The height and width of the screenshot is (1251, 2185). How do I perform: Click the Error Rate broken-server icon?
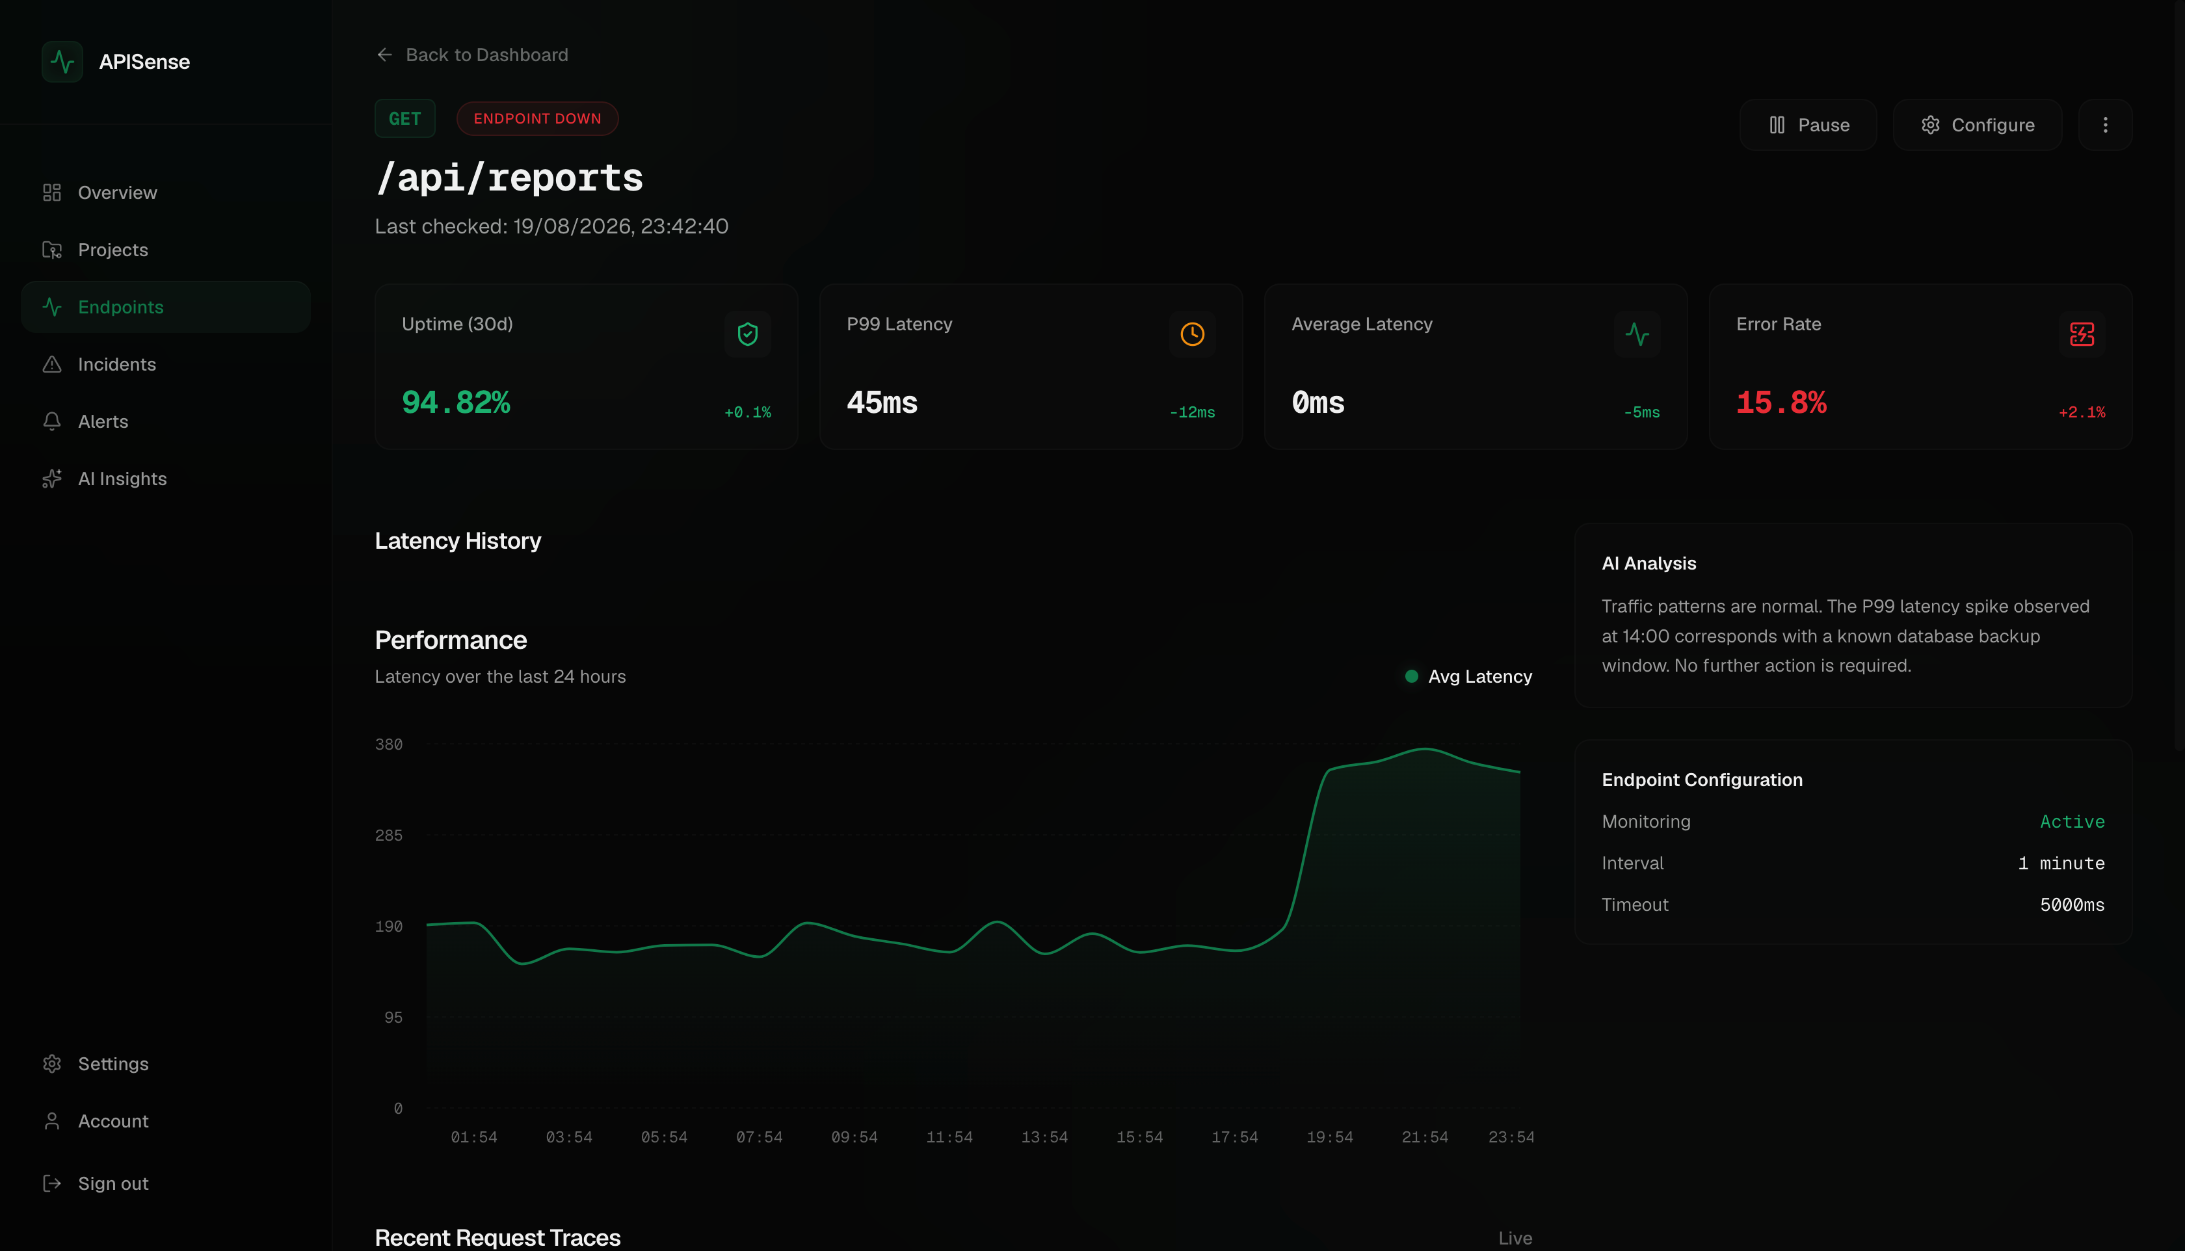click(2082, 334)
